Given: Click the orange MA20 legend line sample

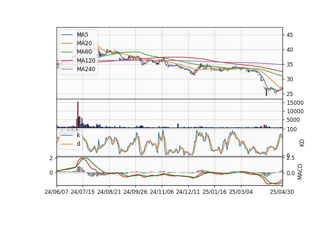Looking at the screenshot, I should 67,43.
